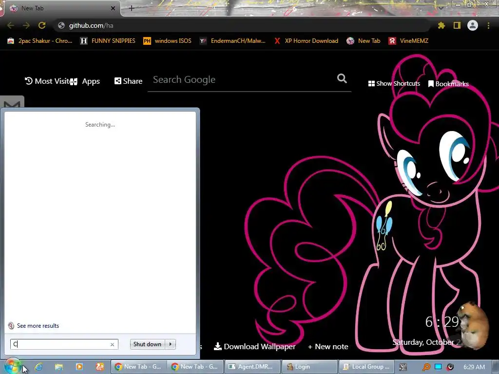
Task: Open FUNNY SNIPPIES bookmark
Action: (108, 41)
